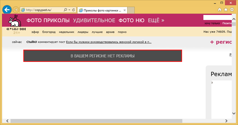
Task: Click the В ВАШЕМ РЕГИОНЕ НЕТ РЕКЛАМЫ banner
Action: [103, 56]
